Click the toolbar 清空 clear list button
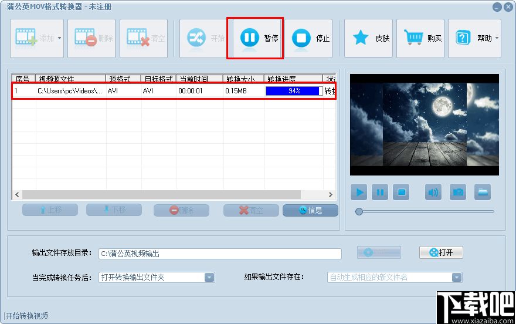516x324 pixels. pos(144,38)
